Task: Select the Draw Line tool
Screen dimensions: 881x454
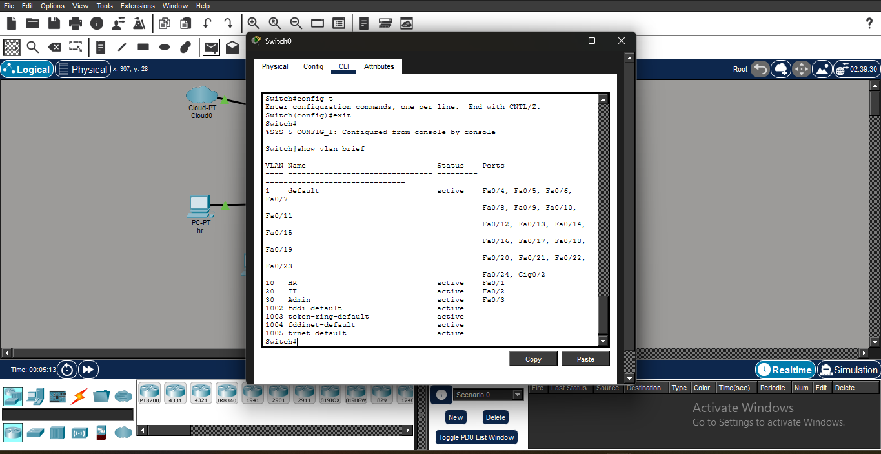Action: [122, 47]
